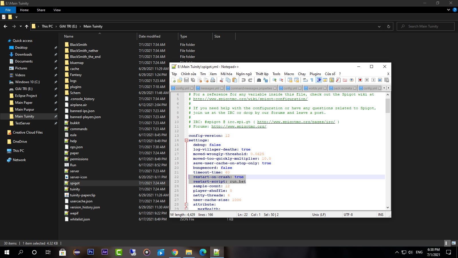Screen dimensions: 458x258
Task: Click the Save file icon in Notepad++
Action: (x=186, y=80)
